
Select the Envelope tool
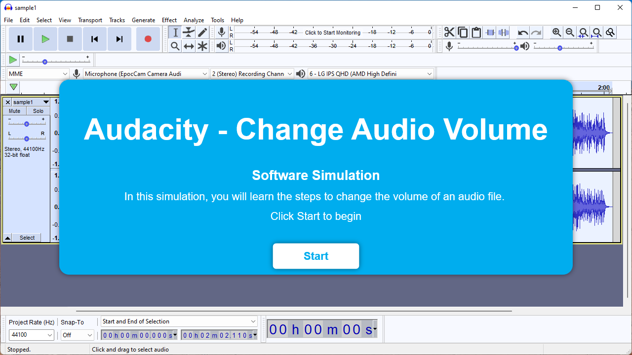189,33
